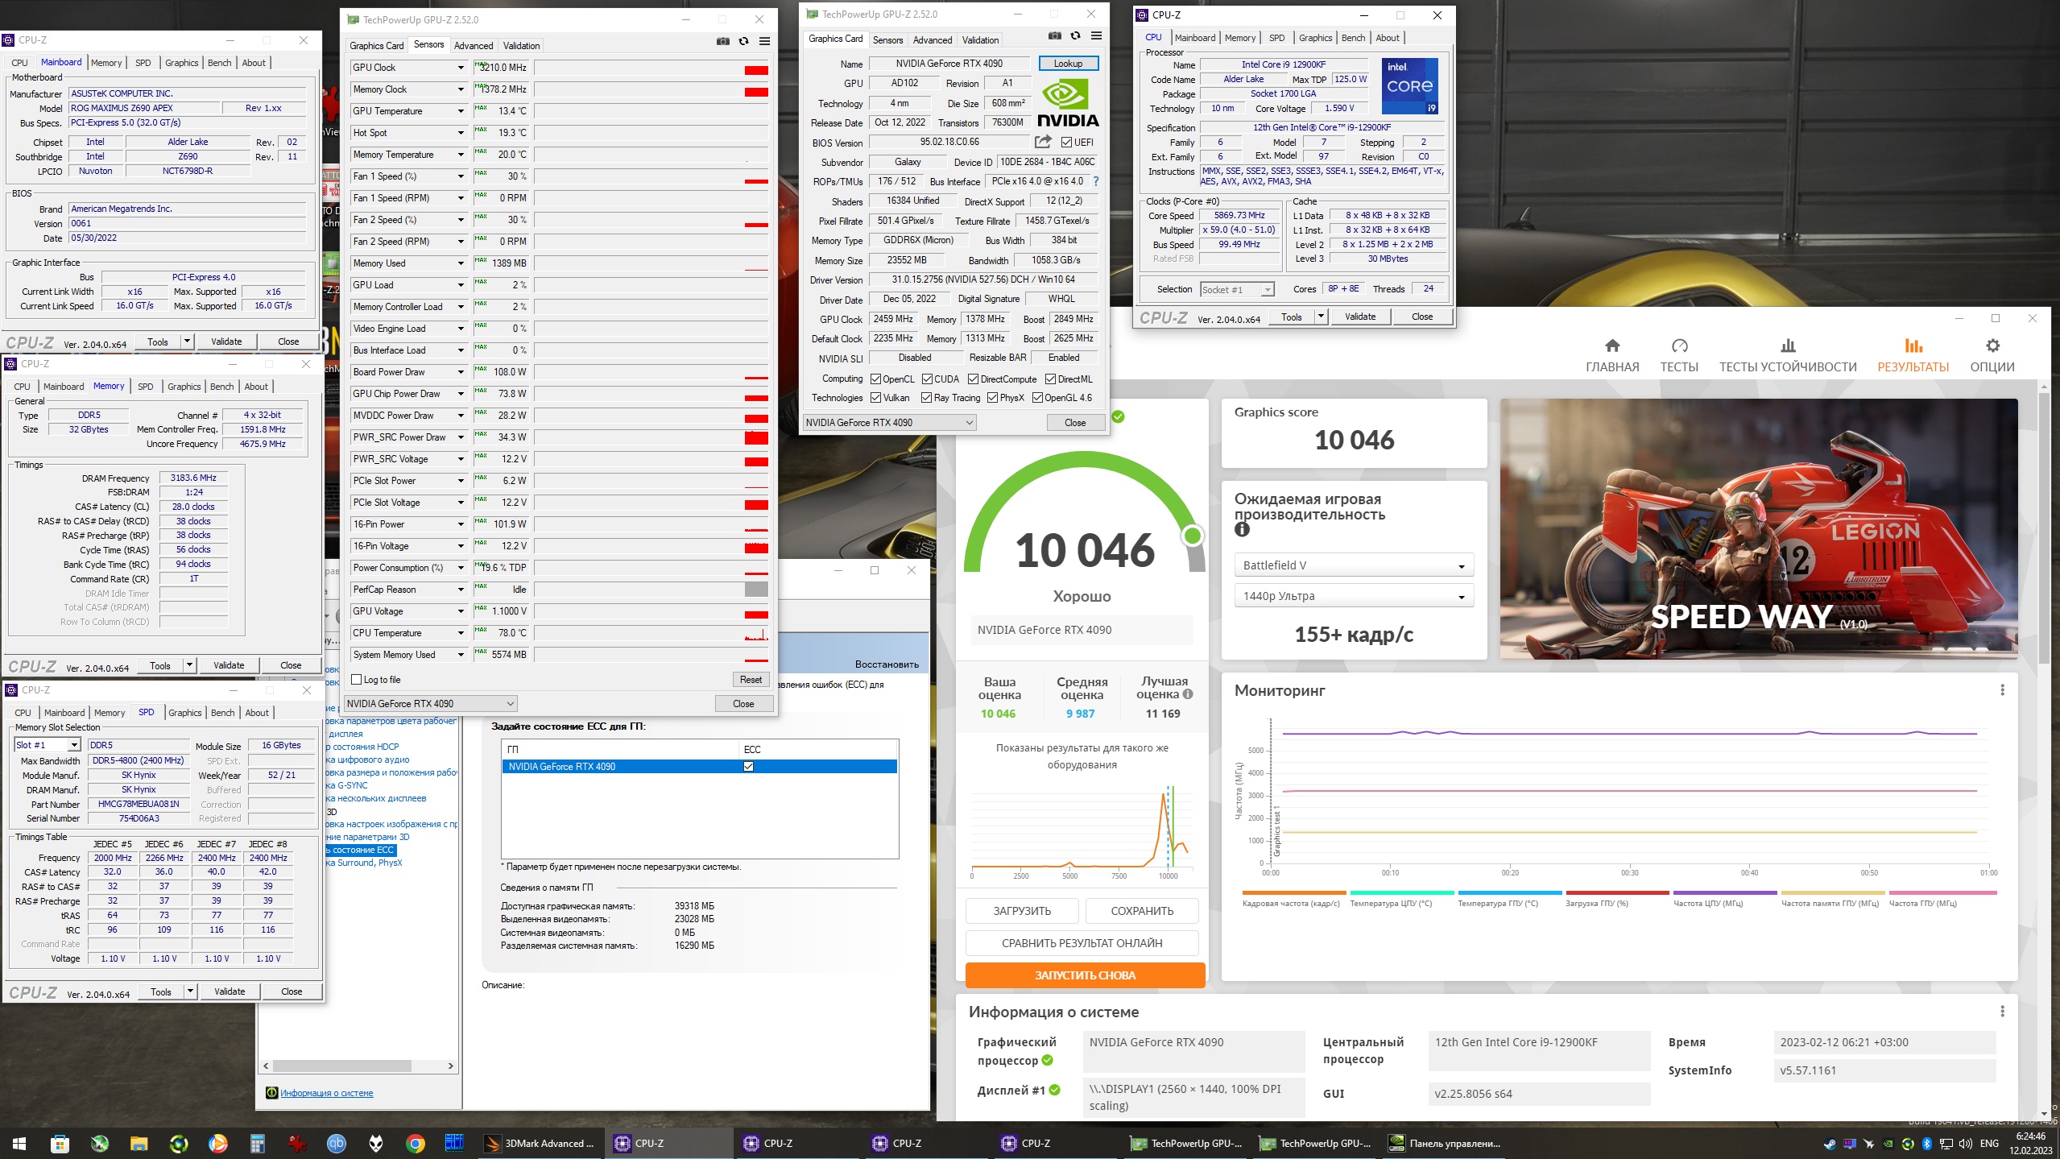This screenshot has height=1159, width=2060.
Task: Click the info icon under Ожидаемая игровая производительность
Action: pyautogui.click(x=1242, y=529)
